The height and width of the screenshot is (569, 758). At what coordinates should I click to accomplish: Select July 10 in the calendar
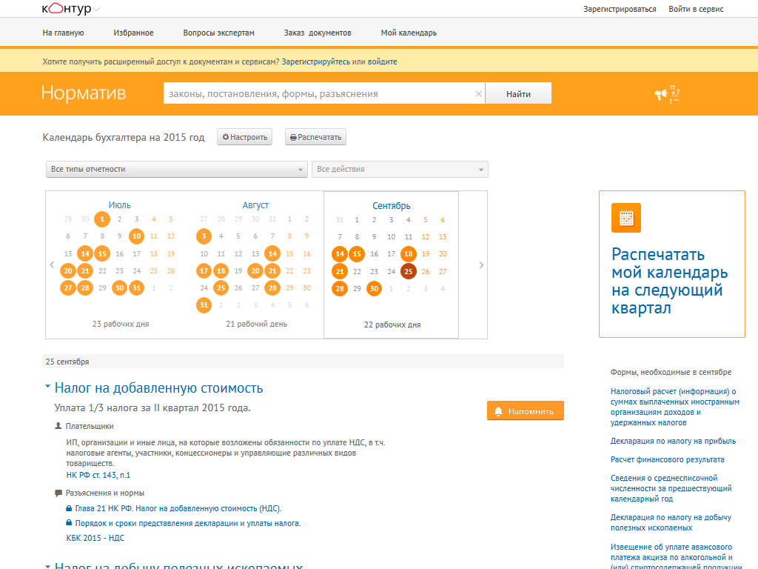coord(137,236)
